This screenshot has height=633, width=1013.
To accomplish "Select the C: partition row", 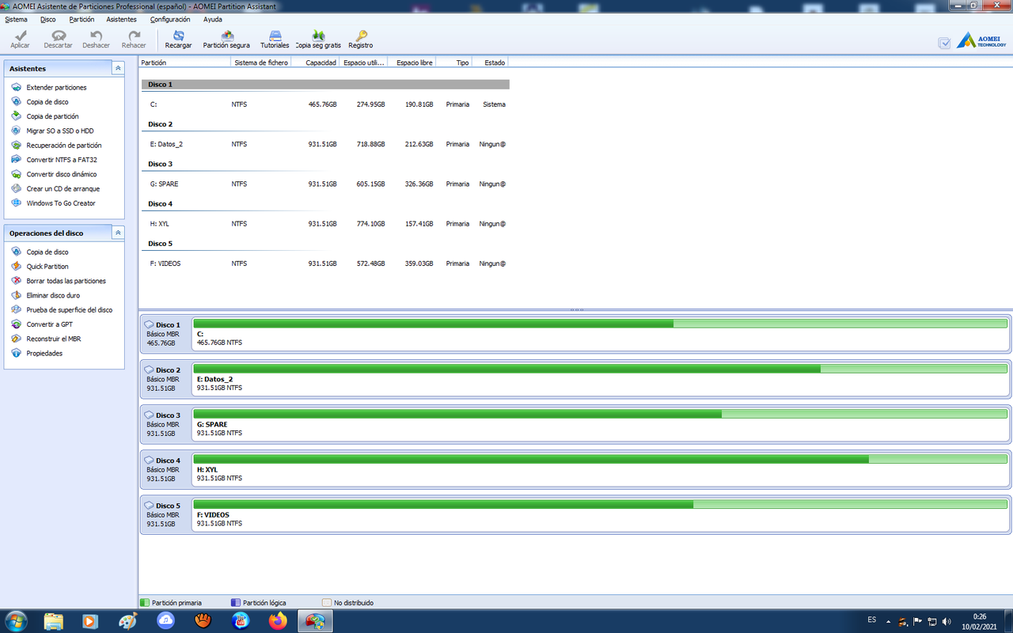I will [325, 104].
